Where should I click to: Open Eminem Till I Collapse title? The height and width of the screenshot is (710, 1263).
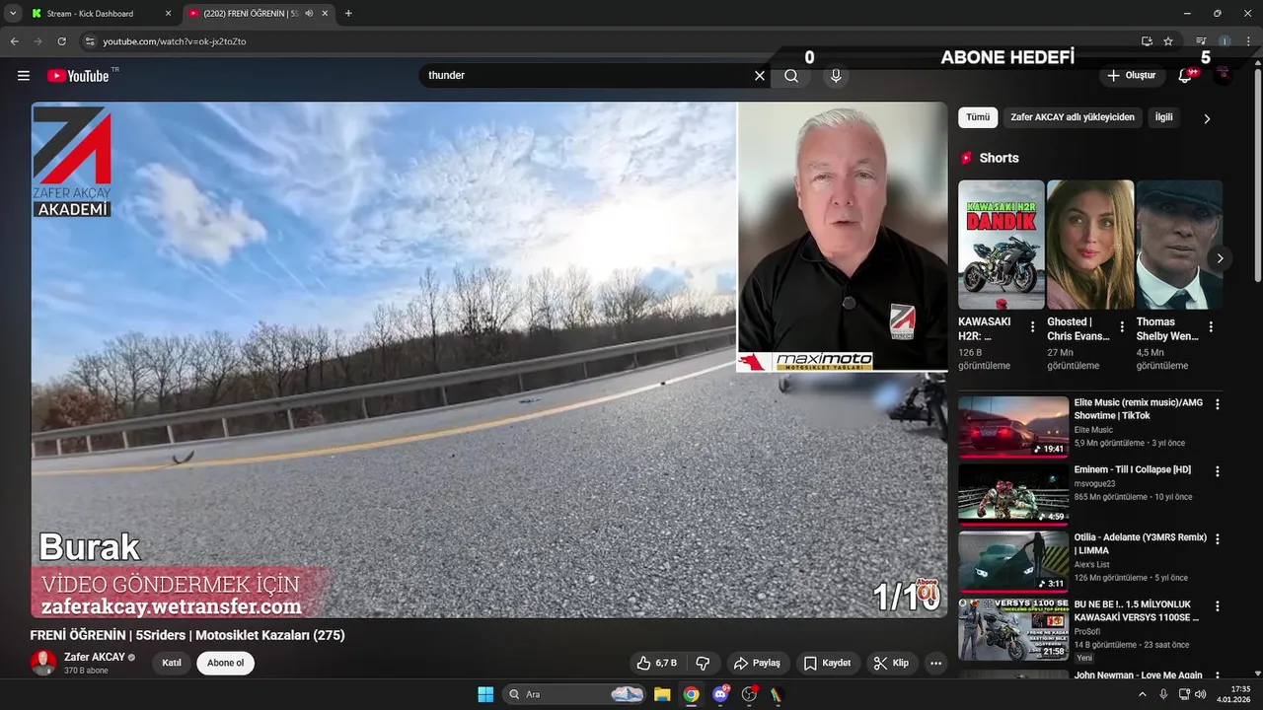point(1133,469)
